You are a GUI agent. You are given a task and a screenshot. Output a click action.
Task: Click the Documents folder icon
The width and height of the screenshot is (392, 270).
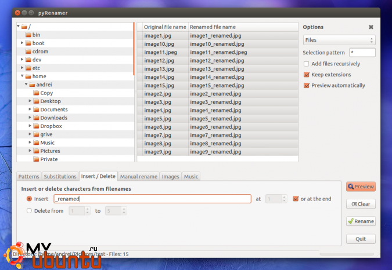[36, 110]
